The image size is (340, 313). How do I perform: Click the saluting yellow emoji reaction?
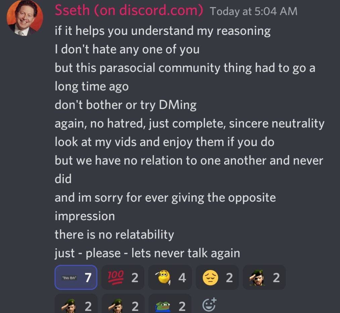pyautogui.click(x=170, y=277)
